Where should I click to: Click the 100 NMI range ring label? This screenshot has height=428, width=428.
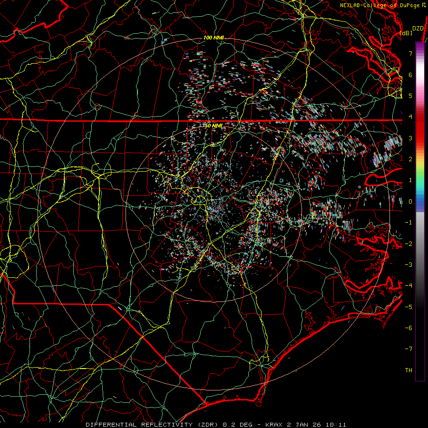pyautogui.click(x=214, y=38)
